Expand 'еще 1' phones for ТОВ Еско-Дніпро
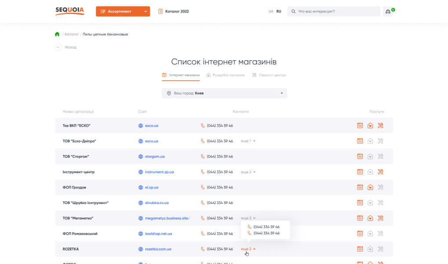 point(248,141)
